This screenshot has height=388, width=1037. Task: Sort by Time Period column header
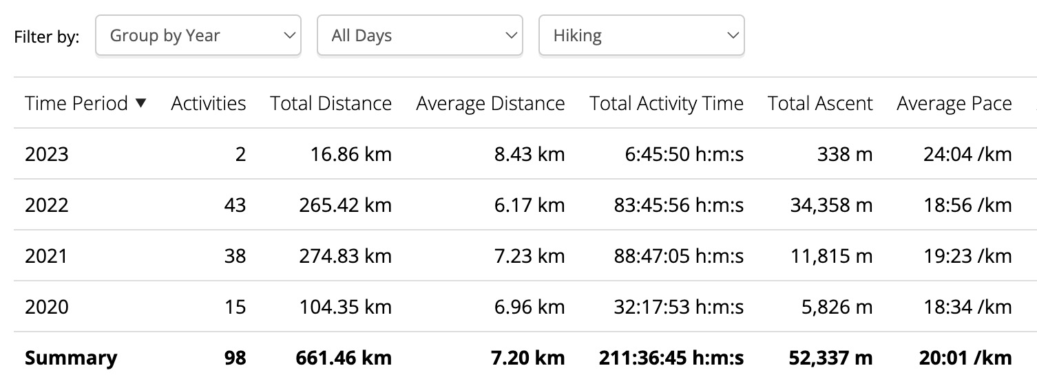click(x=76, y=103)
